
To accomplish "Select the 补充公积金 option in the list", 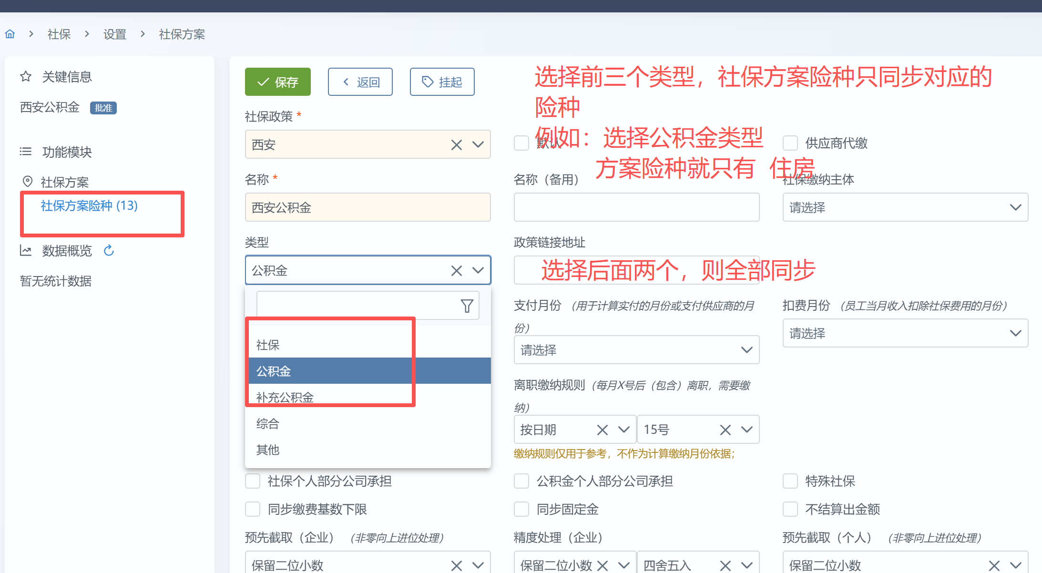I will (285, 397).
